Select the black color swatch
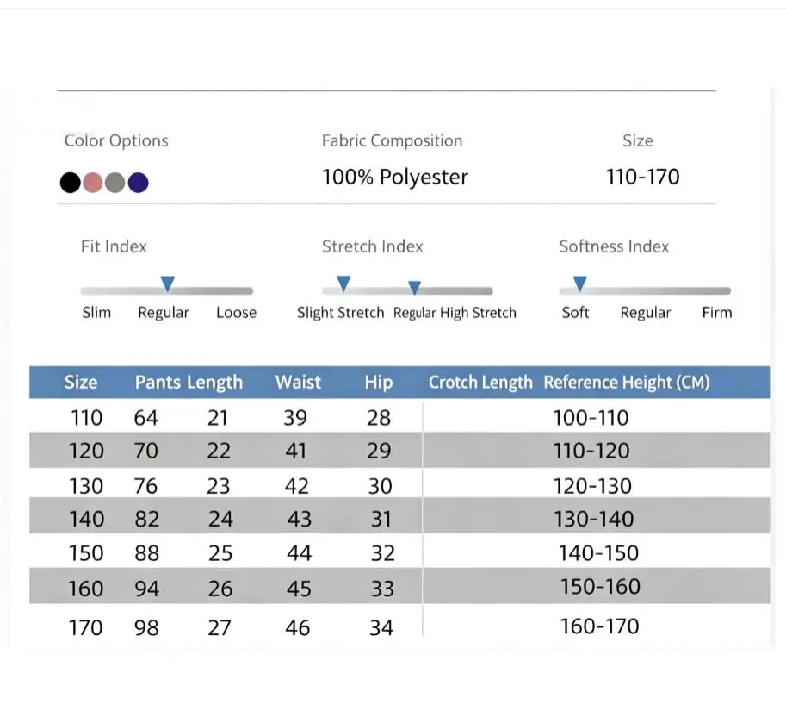Viewport: 786px width, 723px height. [x=71, y=182]
